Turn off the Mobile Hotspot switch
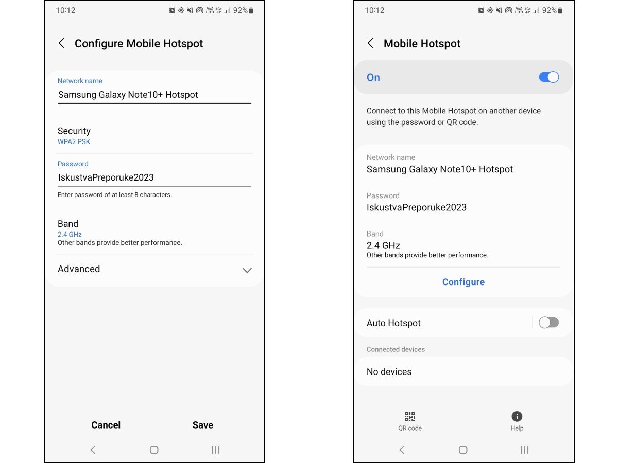 [548, 77]
